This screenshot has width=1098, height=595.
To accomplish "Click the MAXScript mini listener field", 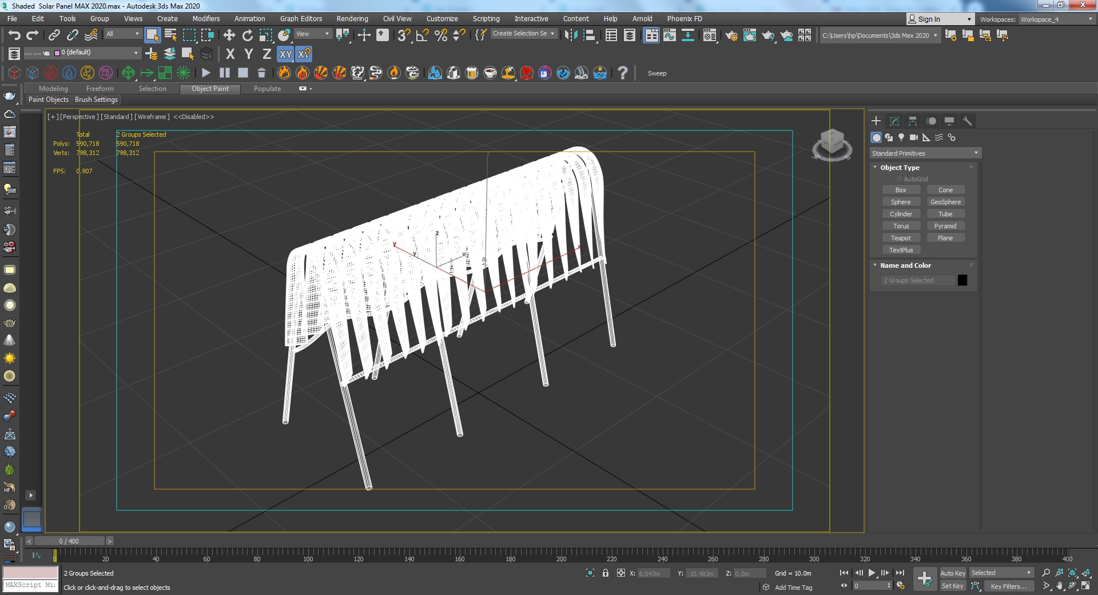I will (30, 585).
